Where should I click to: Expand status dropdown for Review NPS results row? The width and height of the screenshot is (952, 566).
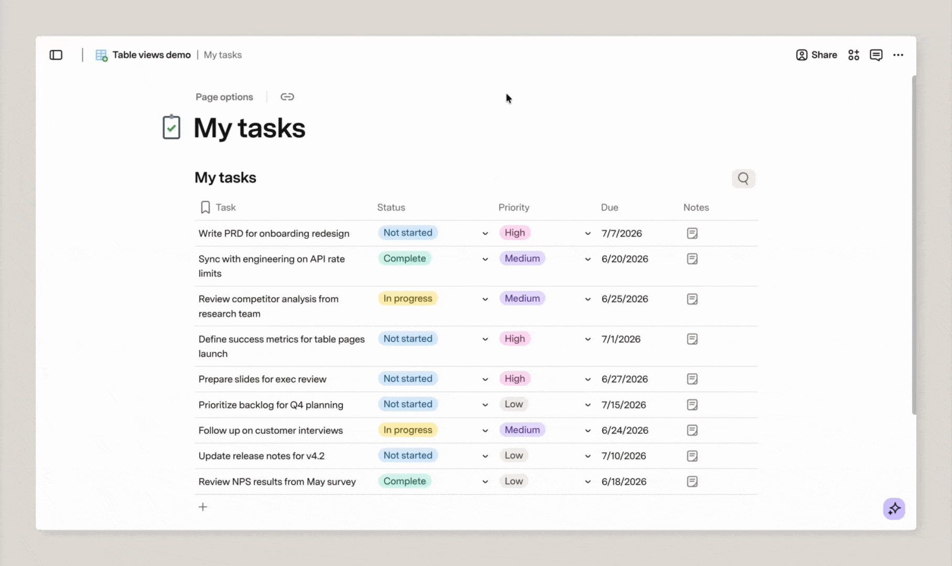[x=485, y=482]
